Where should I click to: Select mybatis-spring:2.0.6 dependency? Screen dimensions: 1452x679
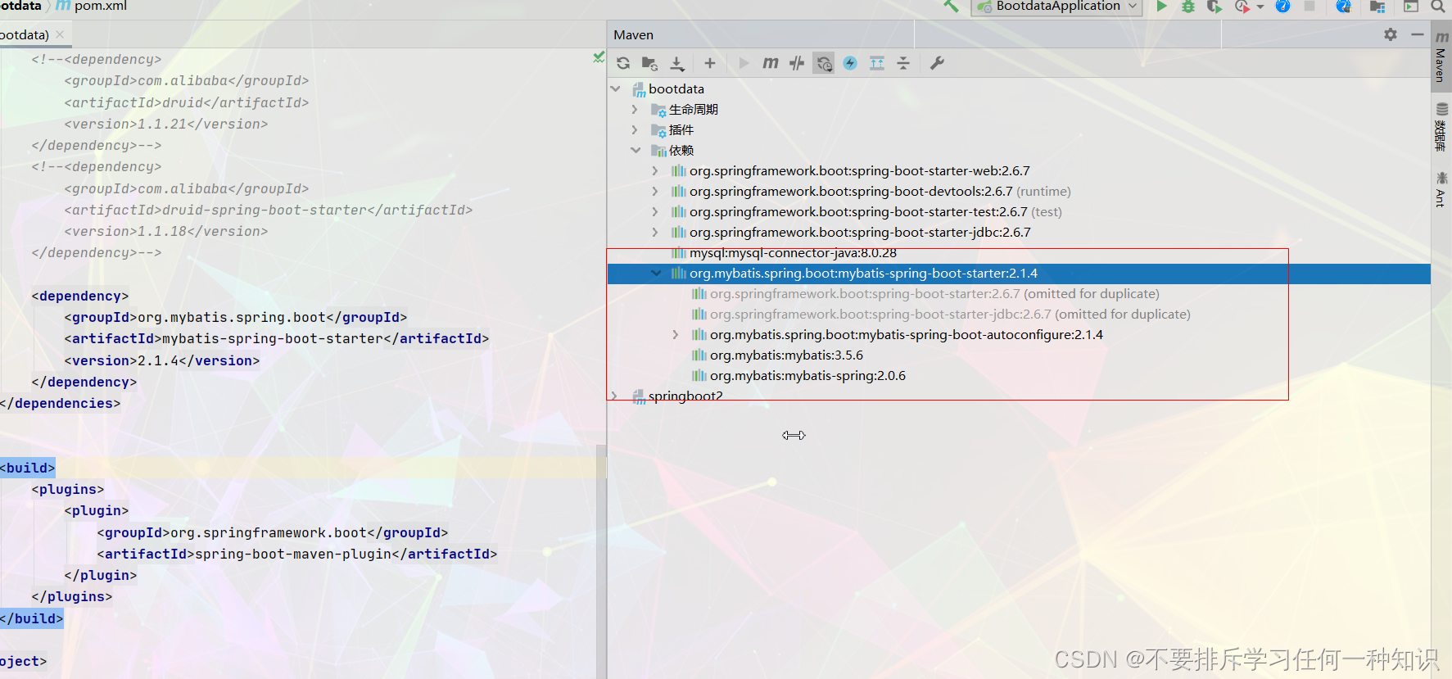[x=807, y=375]
